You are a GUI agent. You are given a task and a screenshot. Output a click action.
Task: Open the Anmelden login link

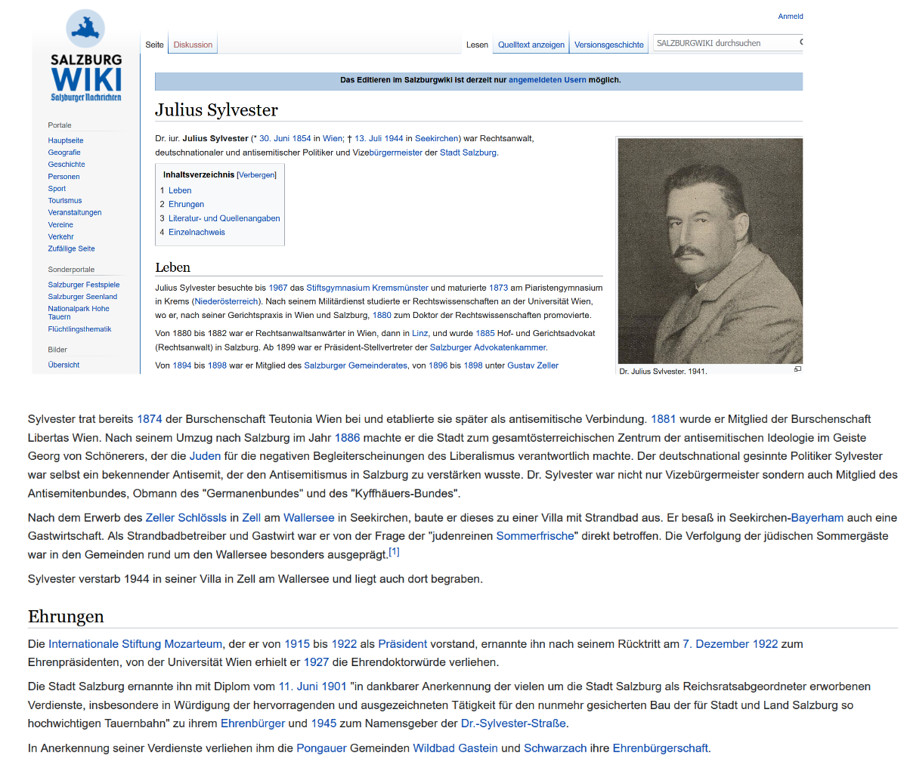[790, 17]
